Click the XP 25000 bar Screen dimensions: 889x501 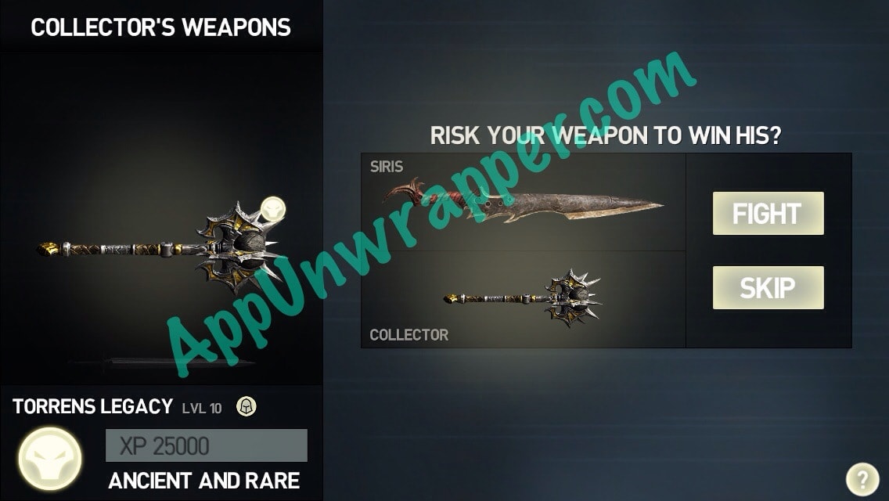pos(207,445)
